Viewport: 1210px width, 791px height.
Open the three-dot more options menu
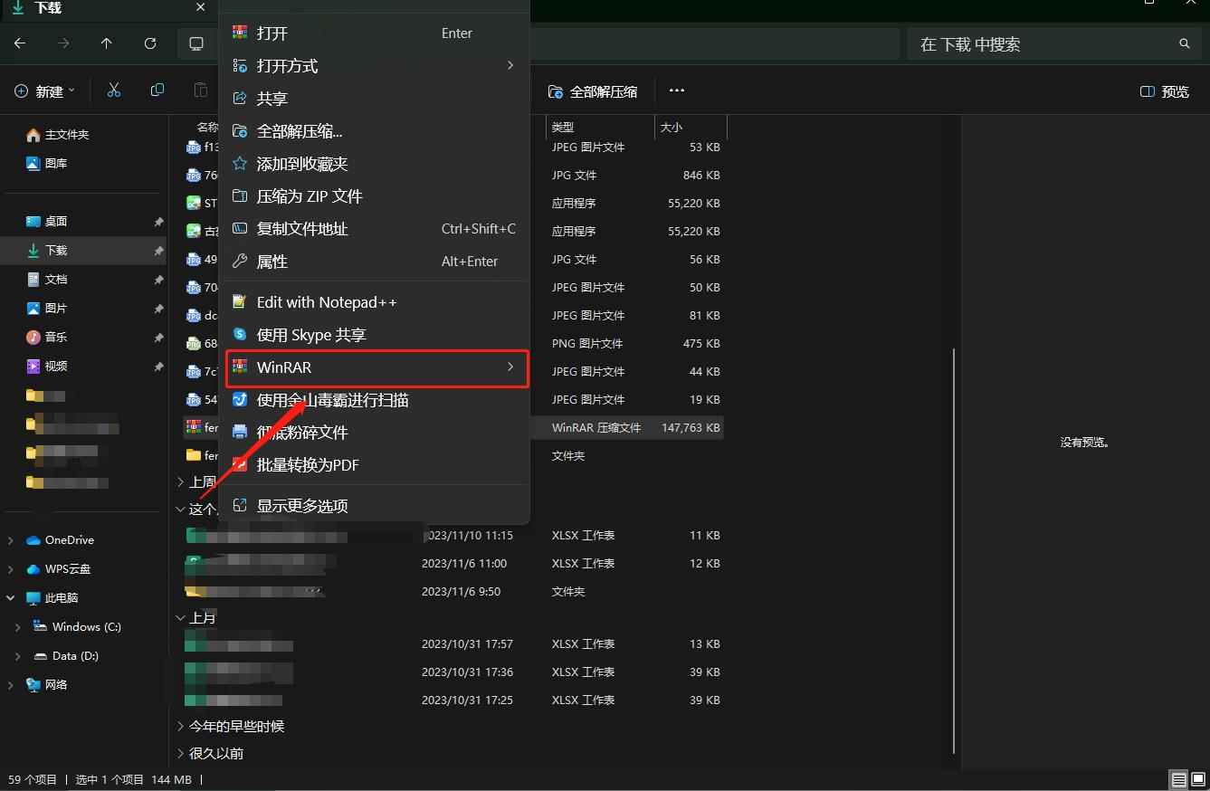(x=677, y=91)
